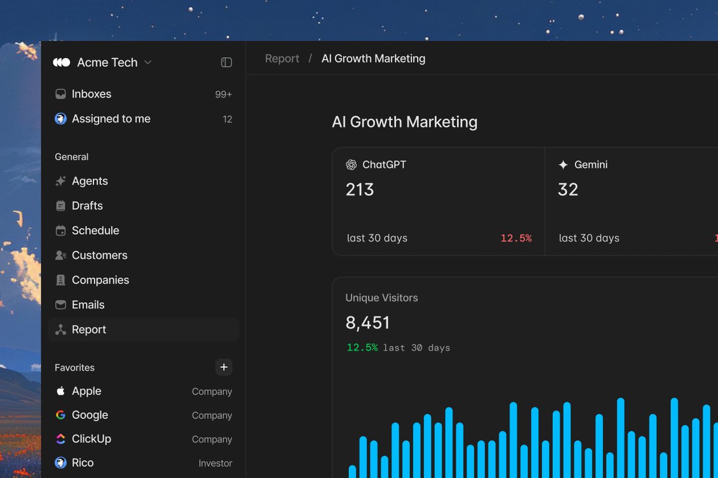The image size is (718, 478).
Task: Click last 30 days in ChatGPT card
Action: coord(377,238)
